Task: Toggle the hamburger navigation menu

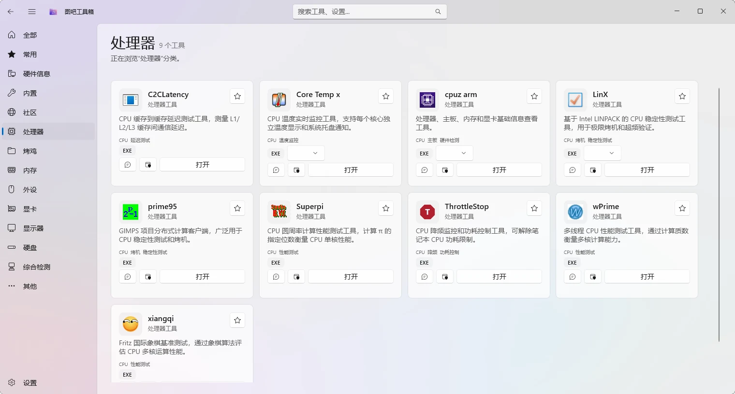Action: (x=32, y=12)
